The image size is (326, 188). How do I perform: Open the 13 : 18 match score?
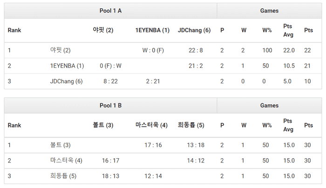coord(196,145)
